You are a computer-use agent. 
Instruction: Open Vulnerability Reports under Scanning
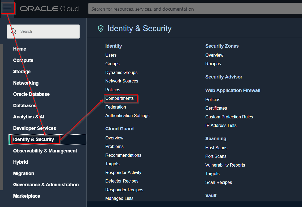pos(225,165)
